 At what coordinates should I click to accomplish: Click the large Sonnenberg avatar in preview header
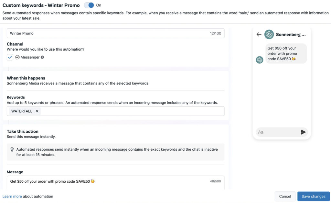(269, 35)
